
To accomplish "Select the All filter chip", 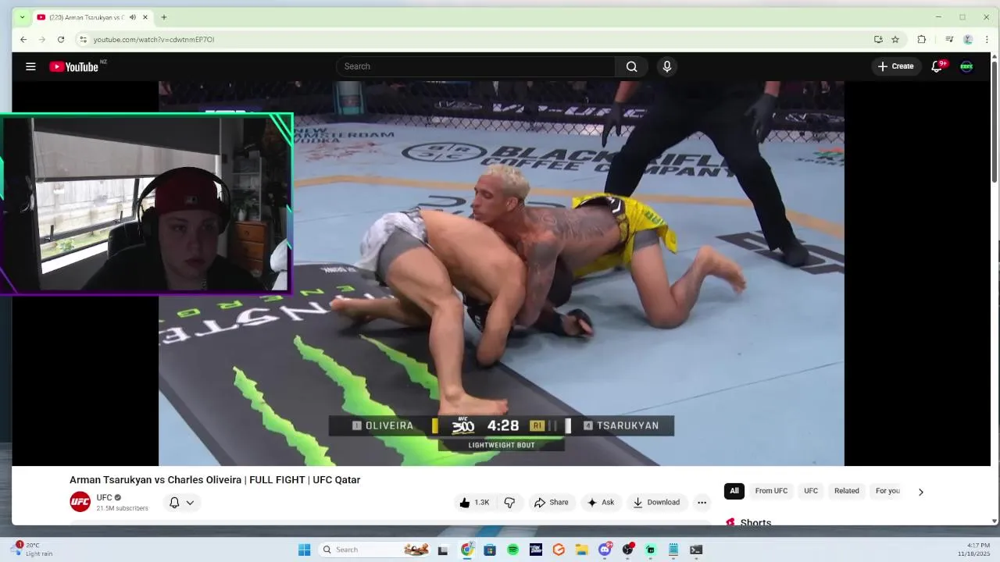I will point(734,491).
